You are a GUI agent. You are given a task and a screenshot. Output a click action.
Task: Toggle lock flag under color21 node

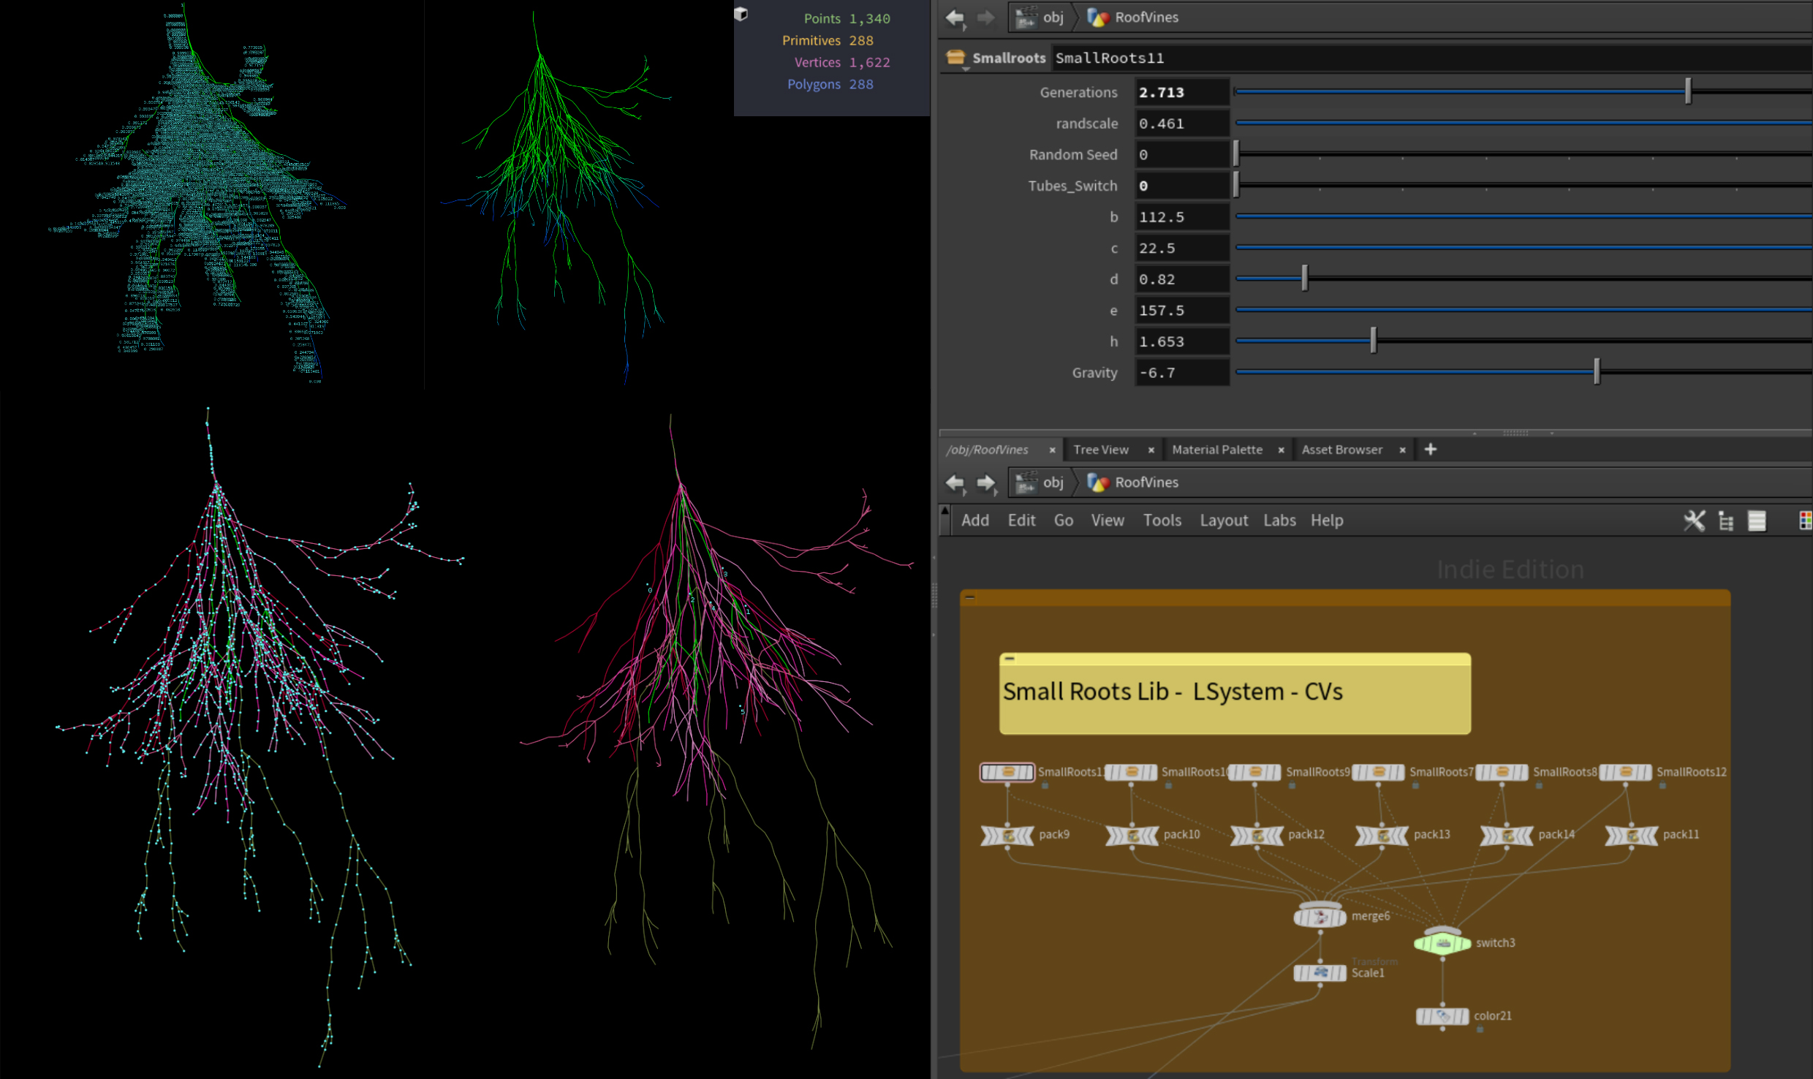(1480, 1029)
